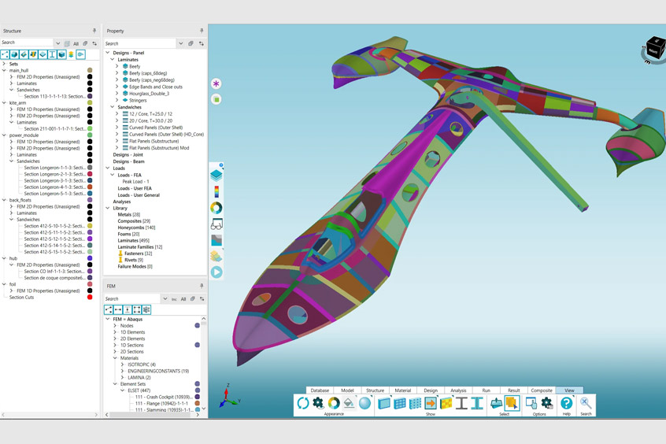Click the I-beam show icon in ribbon
666x444 pixels.
point(461,403)
